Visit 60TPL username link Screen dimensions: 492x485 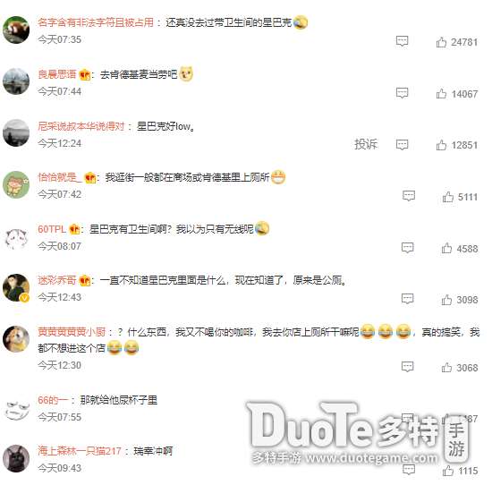52,229
